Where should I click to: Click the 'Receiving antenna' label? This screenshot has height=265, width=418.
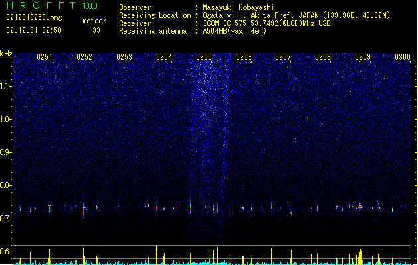click(153, 31)
